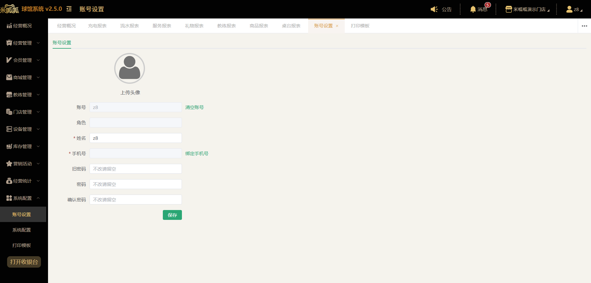Open 经营概况 from the sidebar chart icon
The width and height of the screenshot is (591, 283).
click(x=9, y=26)
